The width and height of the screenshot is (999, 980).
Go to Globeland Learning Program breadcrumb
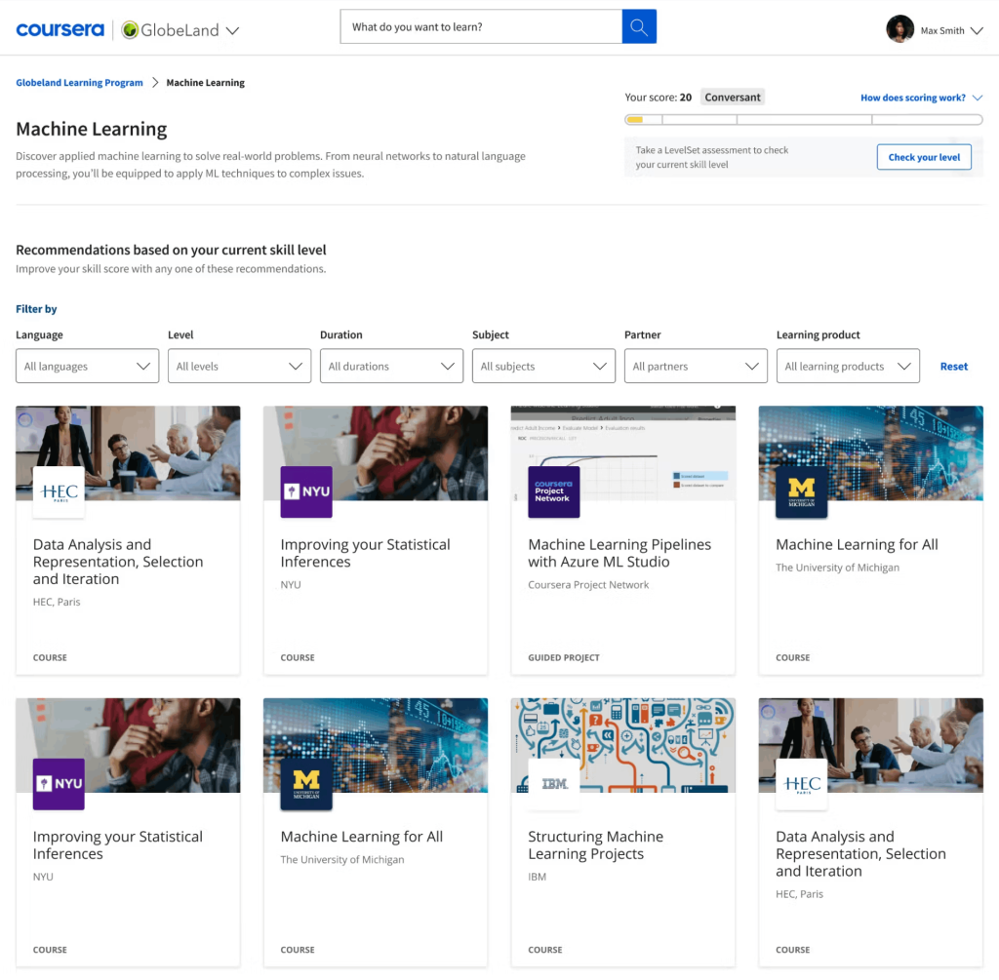(x=80, y=83)
